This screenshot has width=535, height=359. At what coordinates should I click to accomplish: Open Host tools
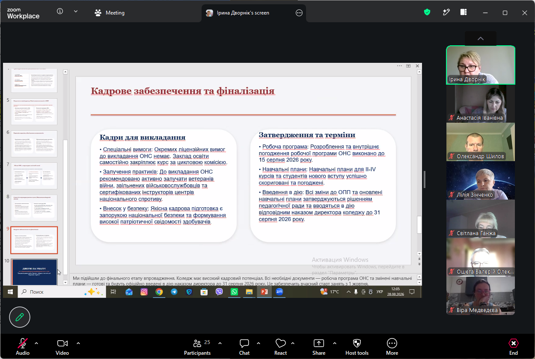(x=357, y=347)
